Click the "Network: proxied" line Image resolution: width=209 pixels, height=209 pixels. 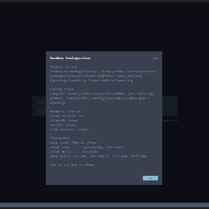(x=65, y=111)
